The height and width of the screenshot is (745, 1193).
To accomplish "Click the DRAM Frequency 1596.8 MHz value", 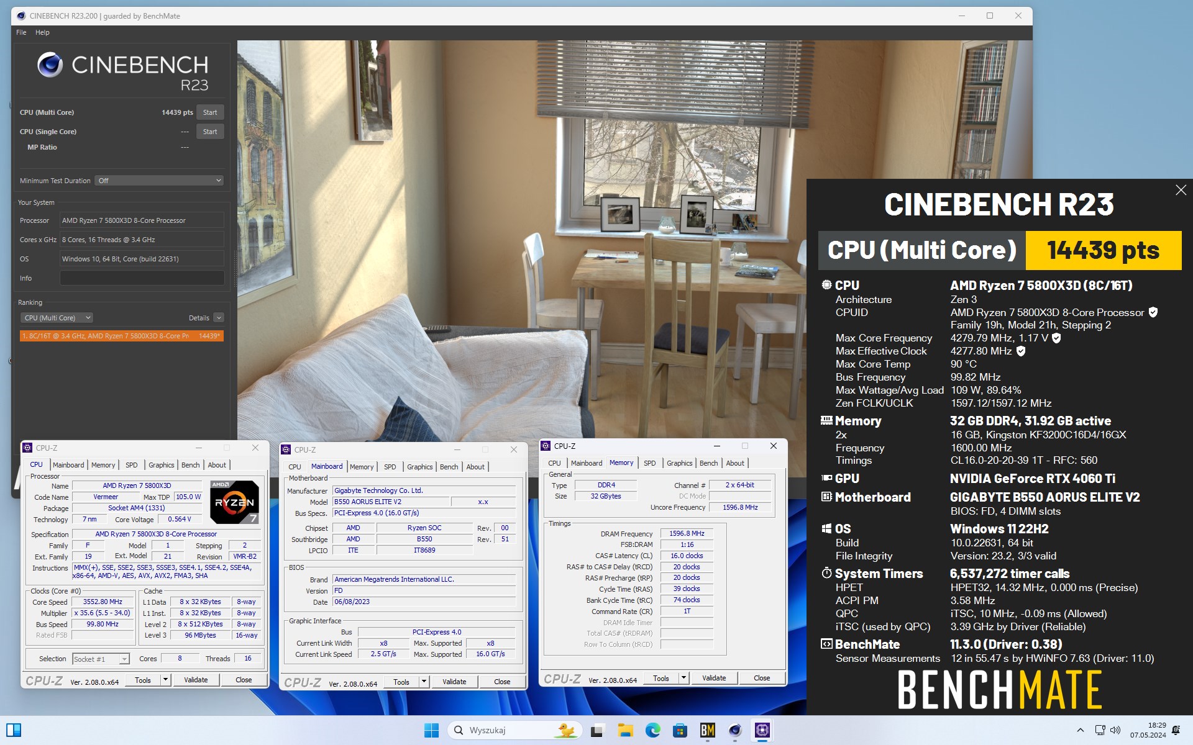I will 687,533.
